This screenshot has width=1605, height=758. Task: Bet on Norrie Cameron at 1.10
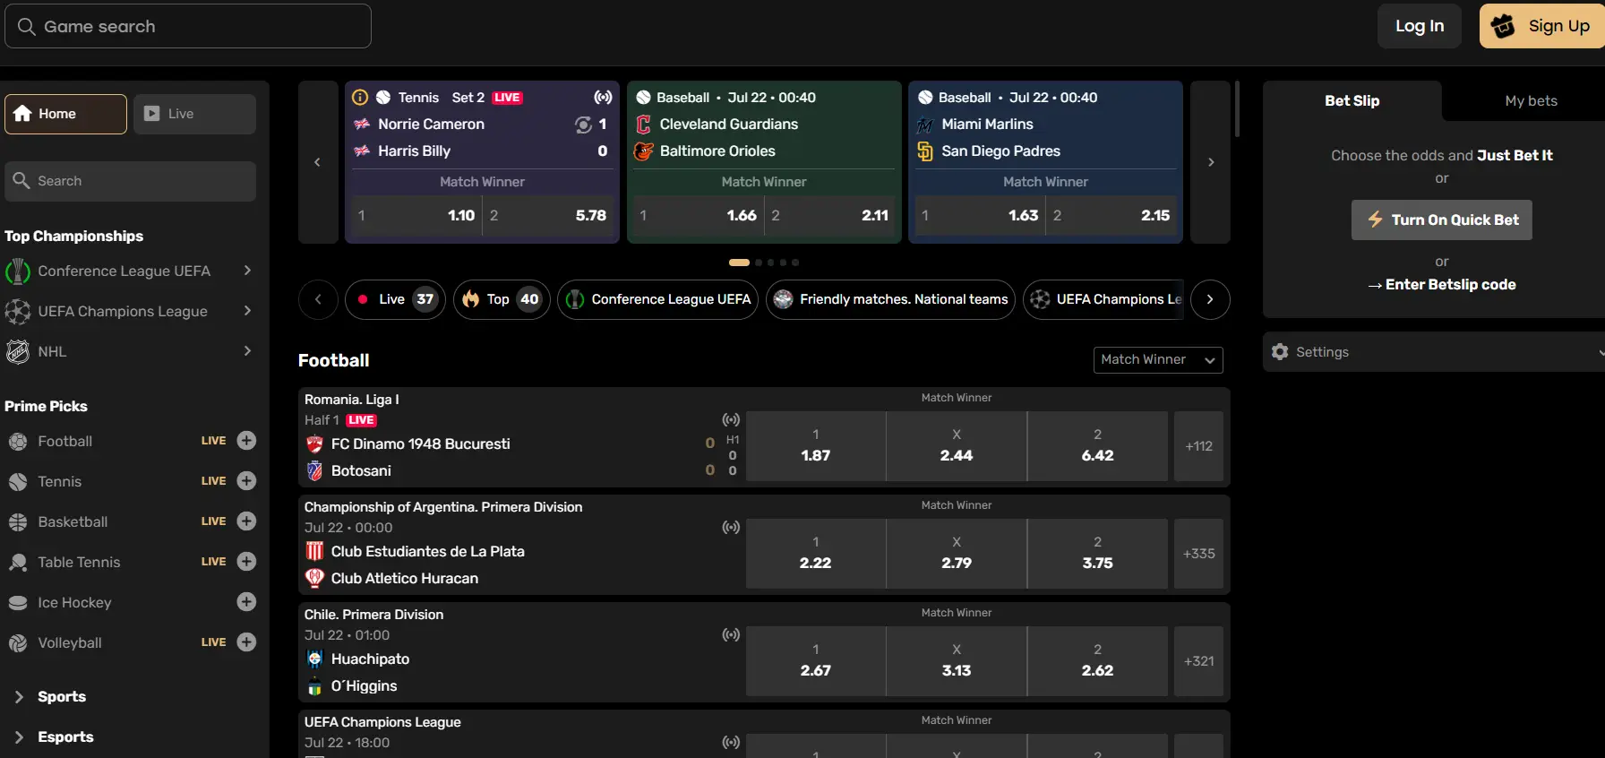coord(416,216)
